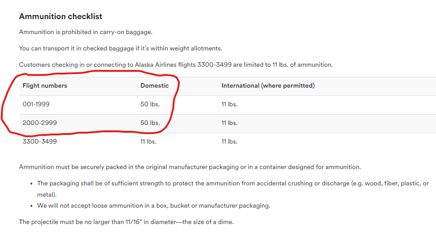Viewport: 436px width, 234px height.
Task: Select the "2000-2999" flight number cell
Action: pos(40,123)
